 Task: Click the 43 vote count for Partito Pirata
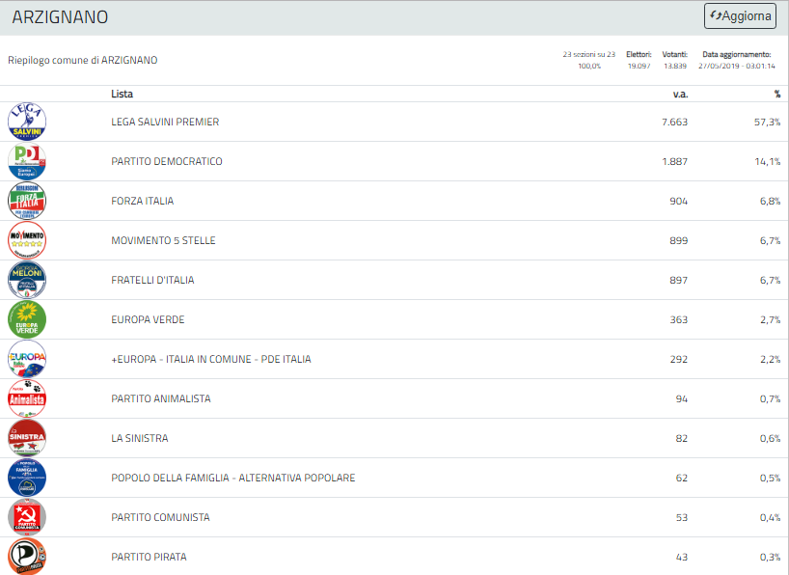point(681,557)
